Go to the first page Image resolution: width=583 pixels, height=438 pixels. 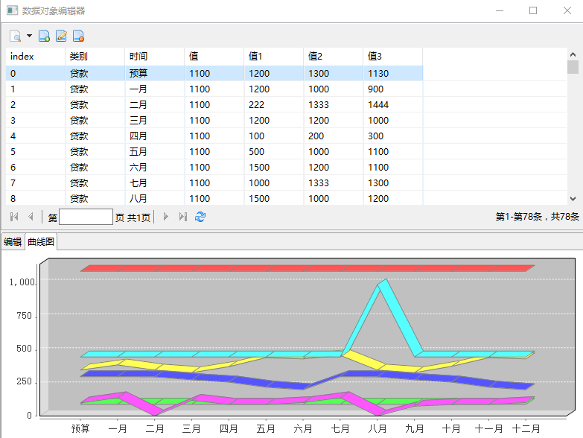click(14, 217)
